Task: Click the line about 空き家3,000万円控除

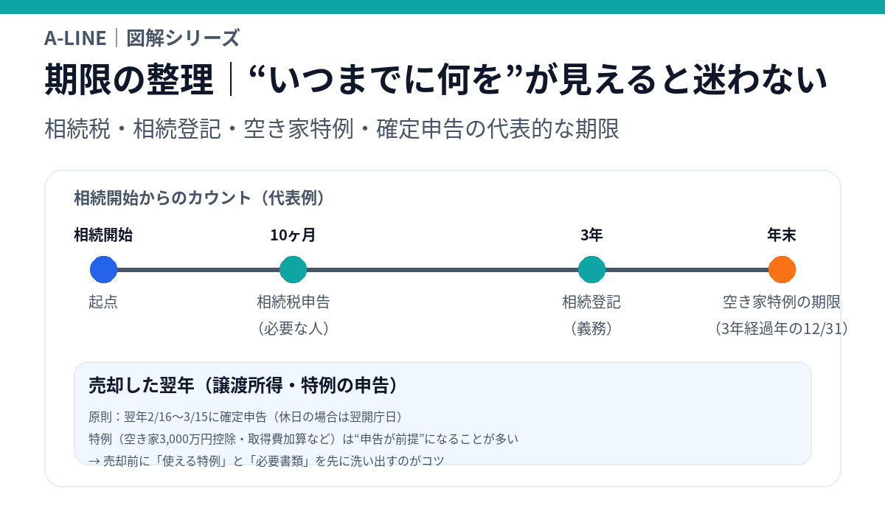Action: [303, 439]
